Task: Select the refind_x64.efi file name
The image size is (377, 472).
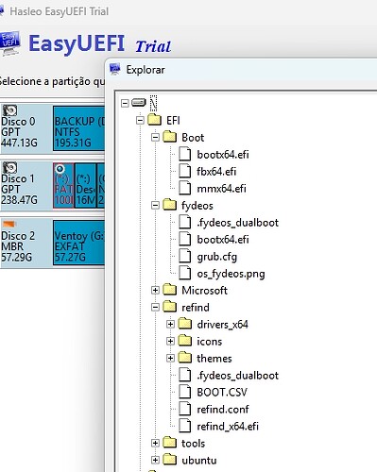Action: point(228,427)
